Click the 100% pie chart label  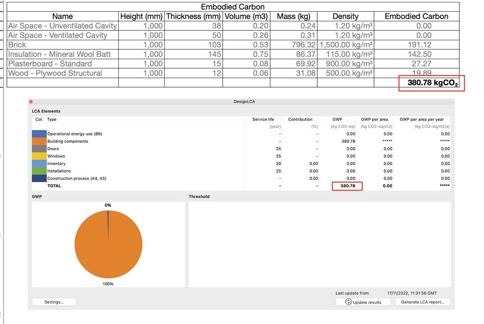point(108,284)
